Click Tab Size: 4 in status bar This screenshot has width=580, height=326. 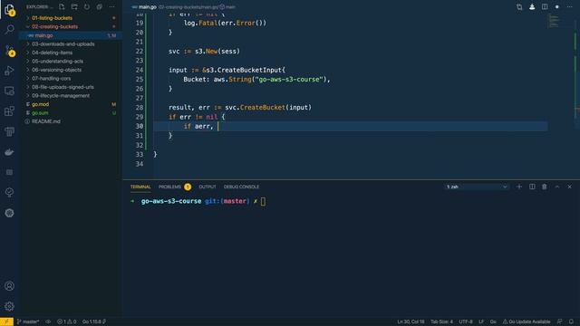pyautogui.click(x=441, y=321)
